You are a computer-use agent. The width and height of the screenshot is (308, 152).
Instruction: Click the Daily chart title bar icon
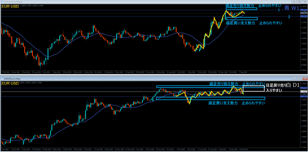(x=2, y=79)
